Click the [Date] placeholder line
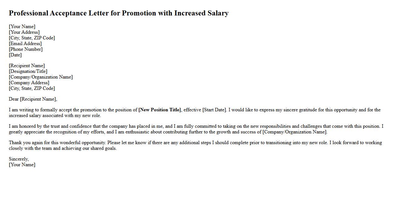403x205 pixels. (15, 55)
